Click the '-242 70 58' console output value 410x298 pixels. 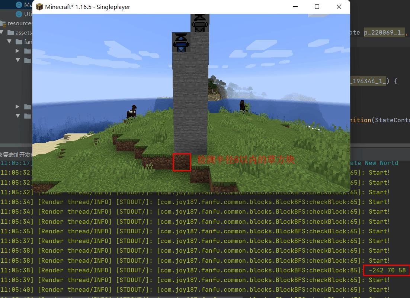pos(387,270)
